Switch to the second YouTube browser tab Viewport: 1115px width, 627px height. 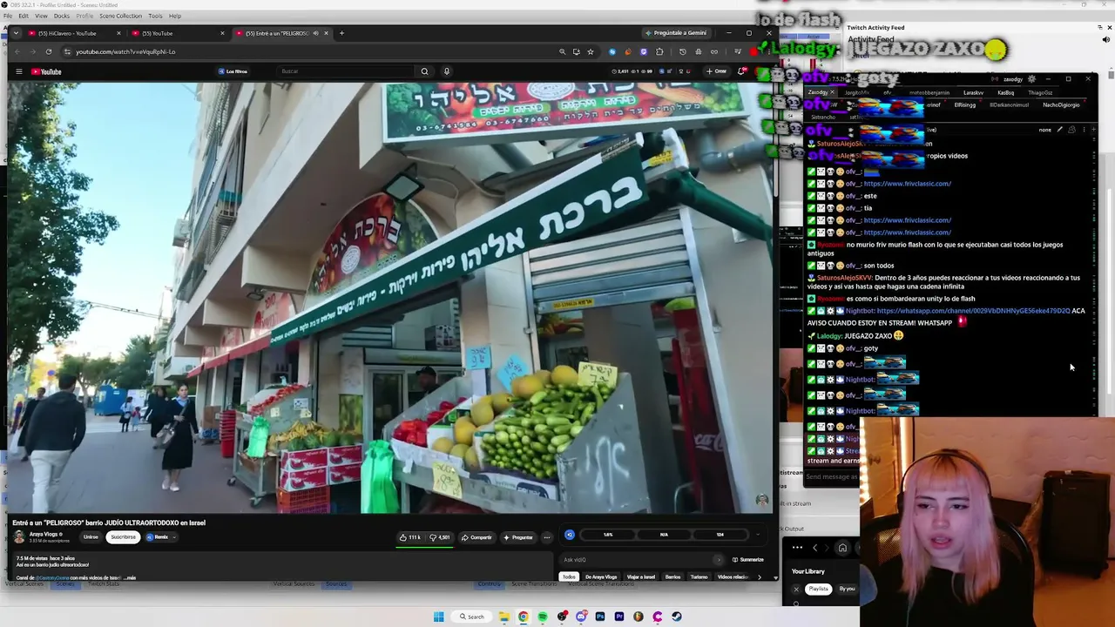179,33
